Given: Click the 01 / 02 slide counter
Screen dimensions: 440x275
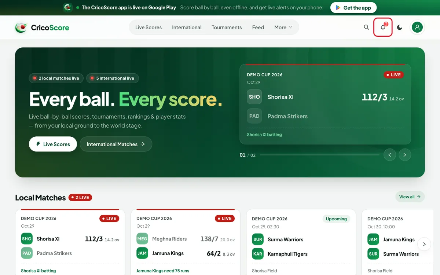Looking at the screenshot, I should pyautogui.click(x=247, y=155).
